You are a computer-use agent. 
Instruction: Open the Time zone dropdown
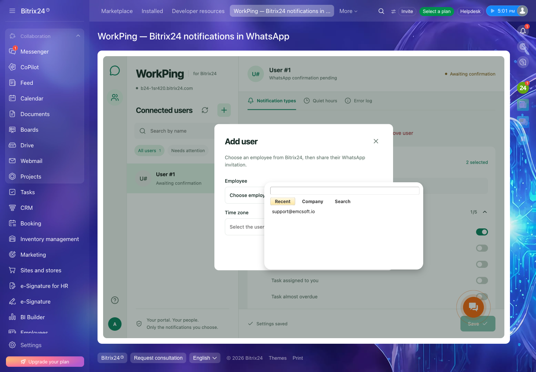click(x=245, y=227)
